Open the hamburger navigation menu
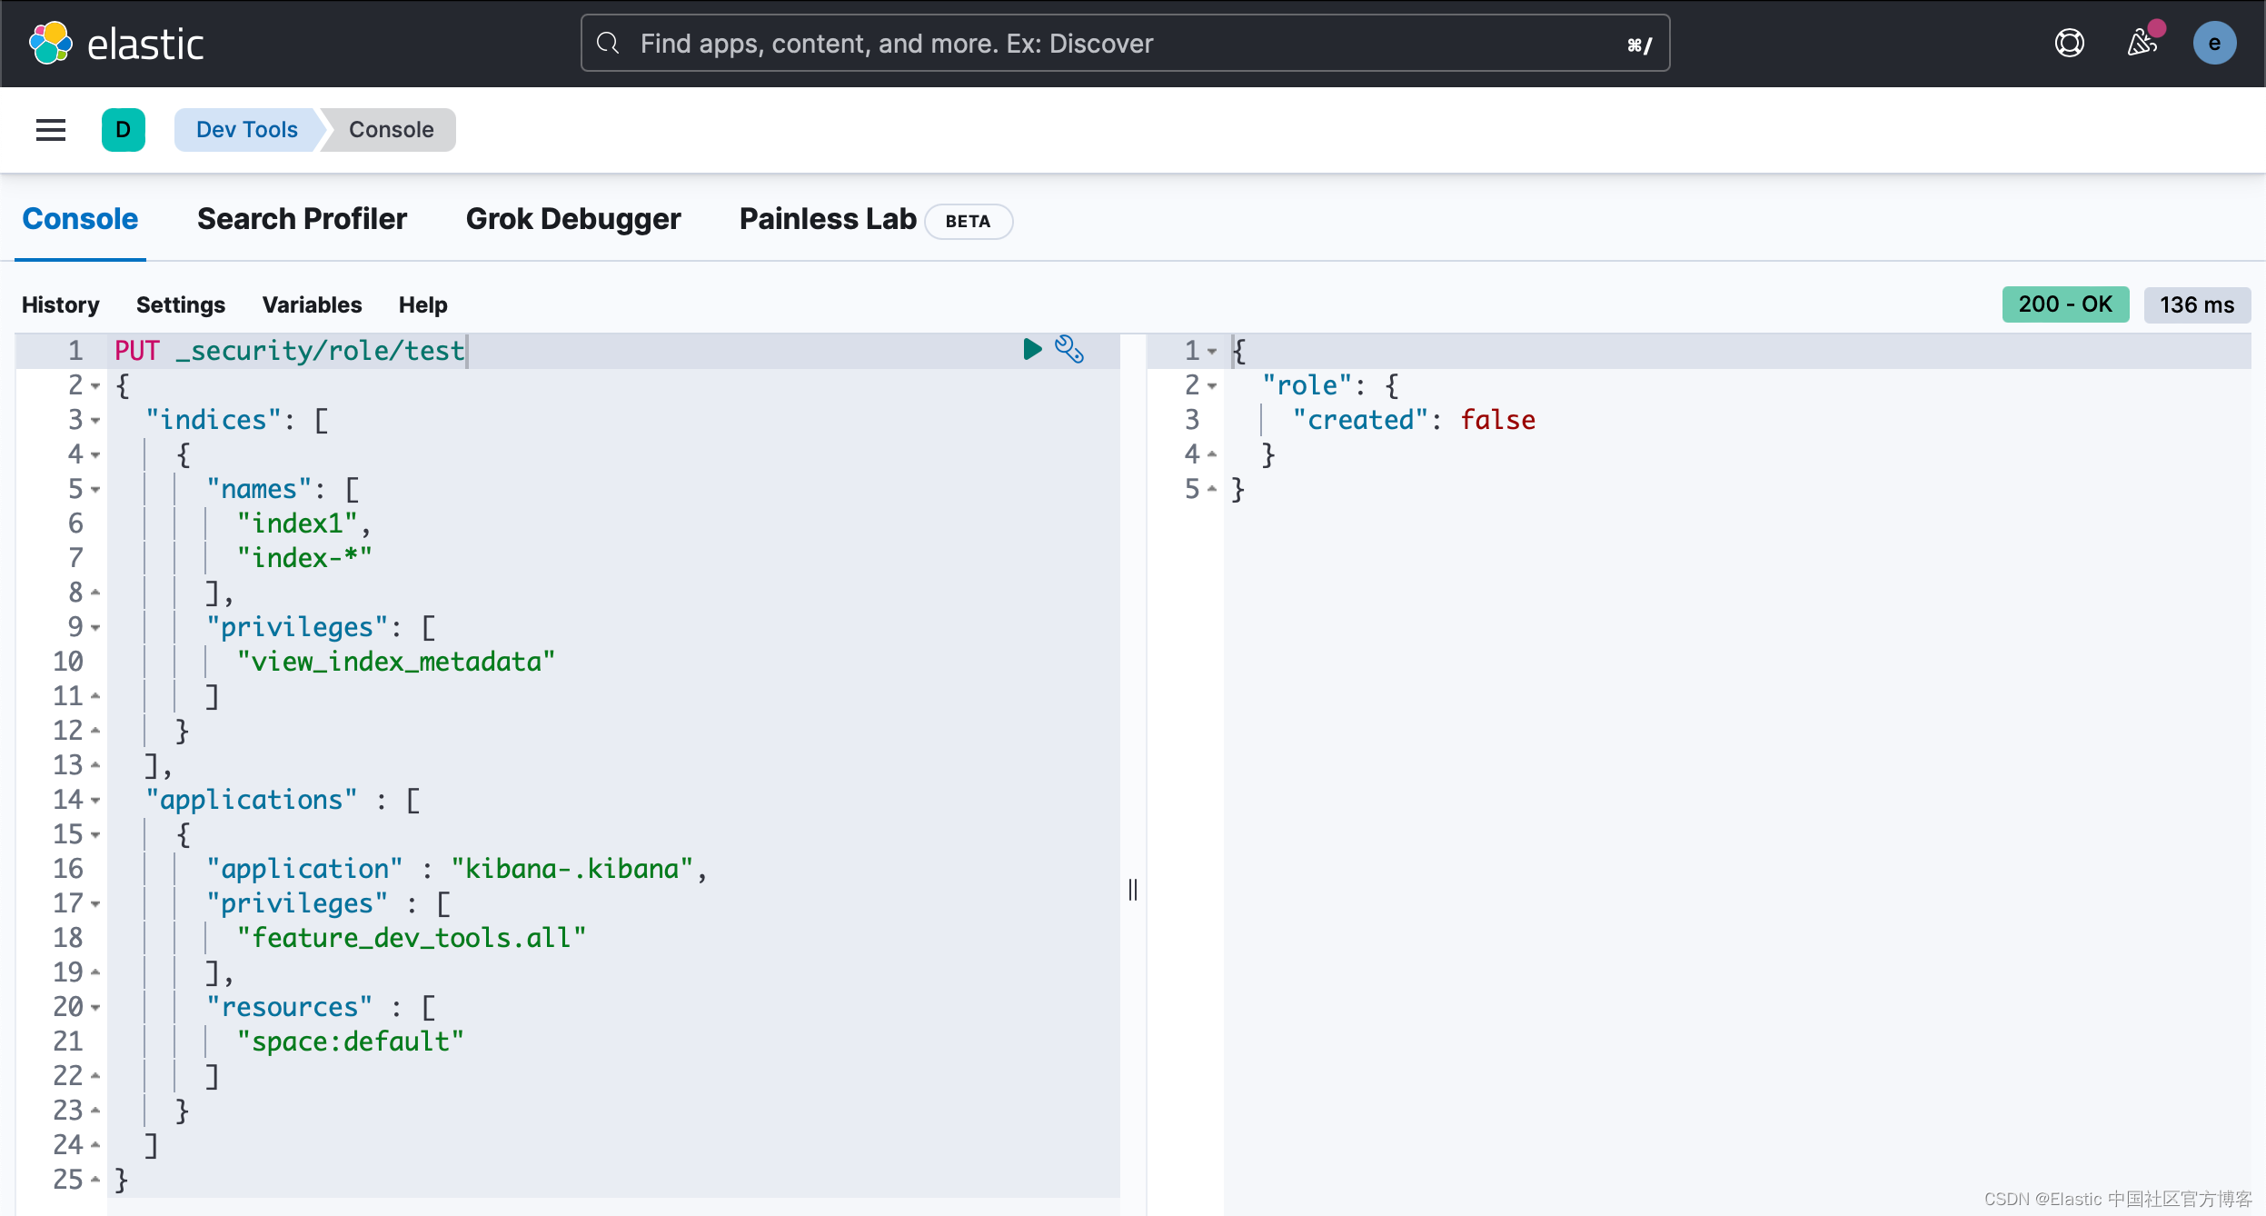Screen dimensions: 2266x1216 tap(51, 130)
